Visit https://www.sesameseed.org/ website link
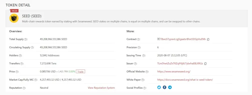The width and height of the screenshot is (252, 95). pos(174,72)
